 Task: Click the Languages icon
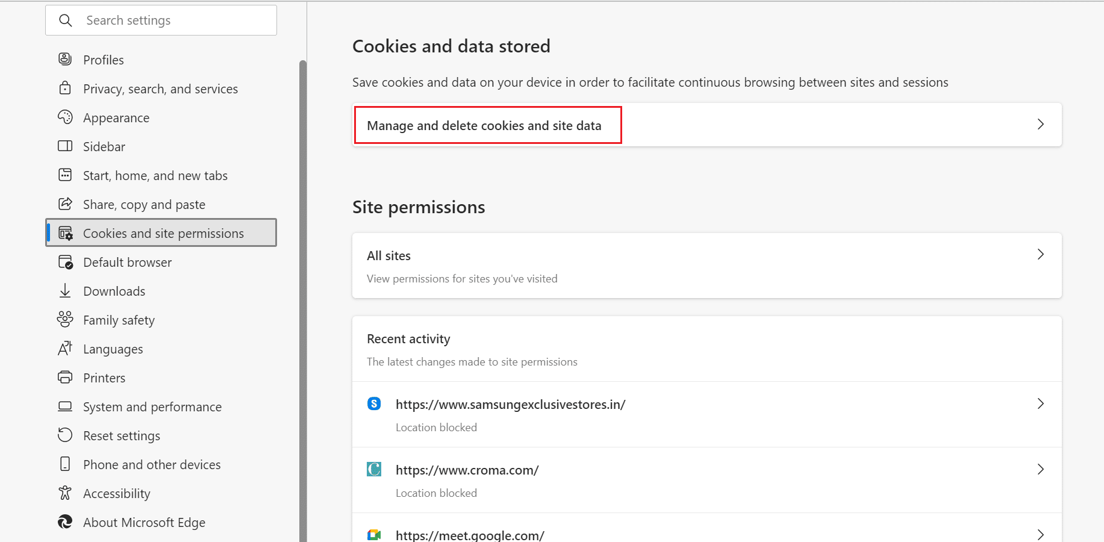click(65, 348)
